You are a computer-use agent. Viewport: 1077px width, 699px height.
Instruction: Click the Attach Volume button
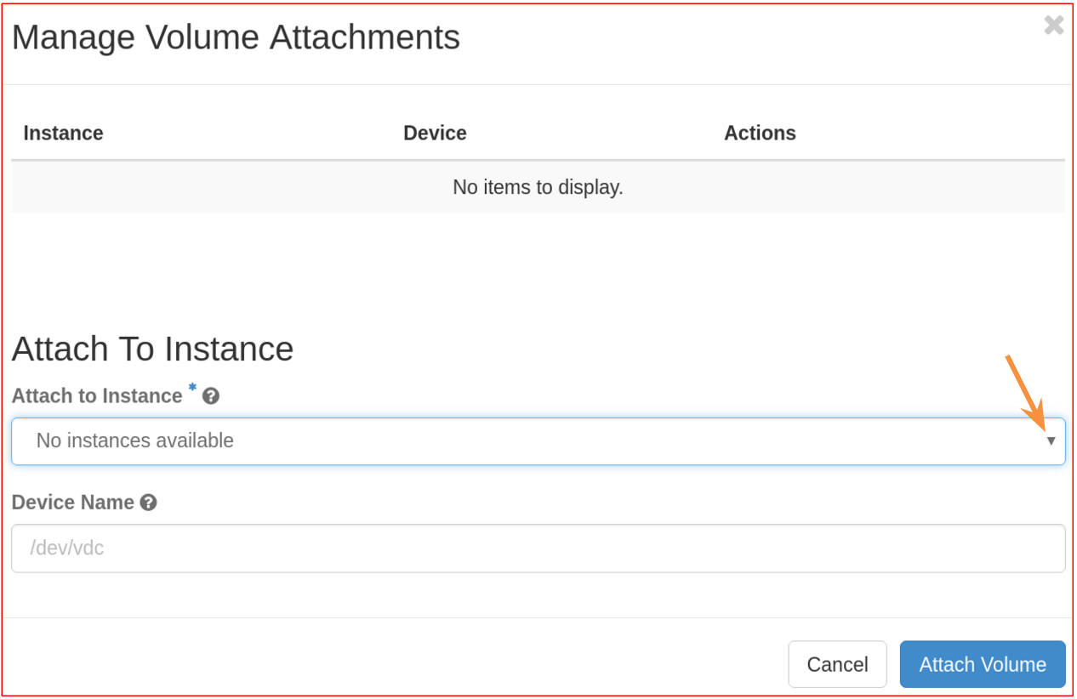tap(982, 664)
